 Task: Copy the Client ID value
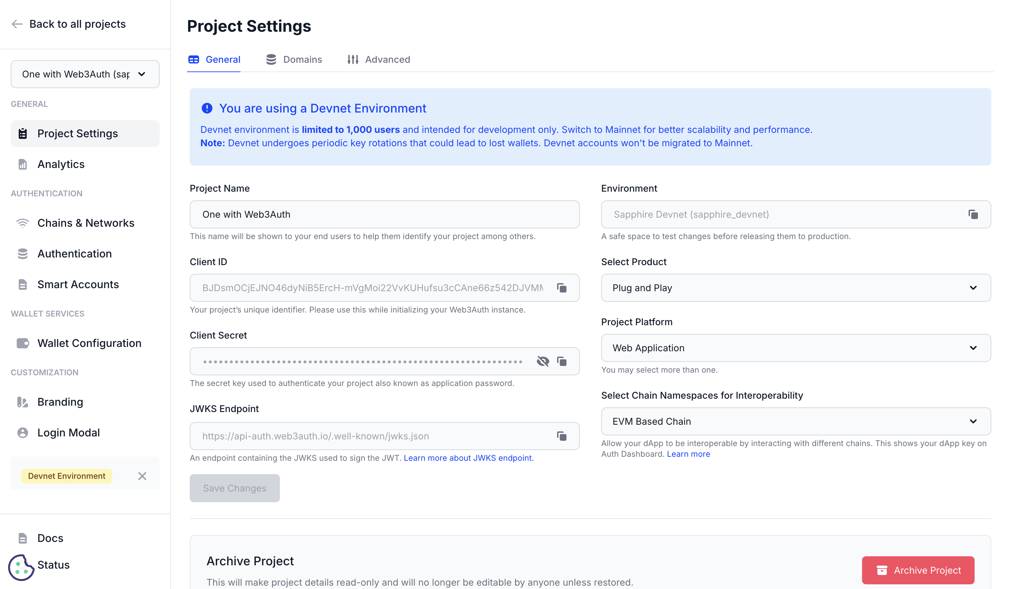[562, 288]
